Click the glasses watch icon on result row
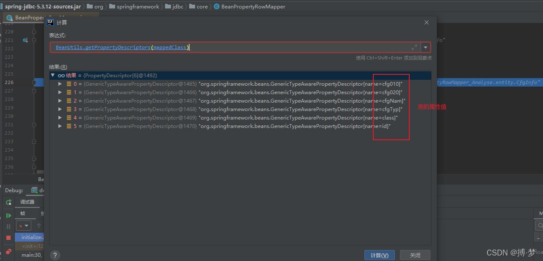The width and height of the screenshot is (543, 261). [x=61, y=76]
